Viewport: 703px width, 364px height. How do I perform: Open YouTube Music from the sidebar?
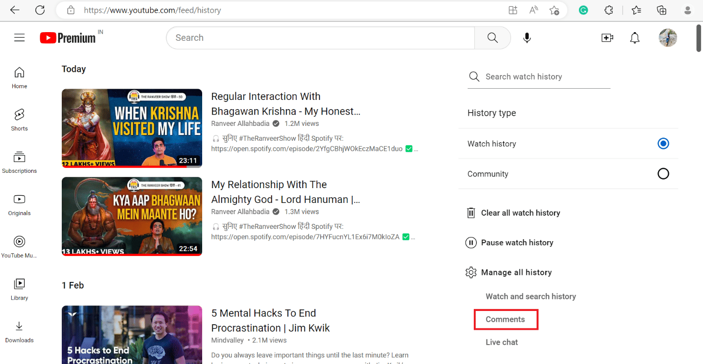click(19, 246)
